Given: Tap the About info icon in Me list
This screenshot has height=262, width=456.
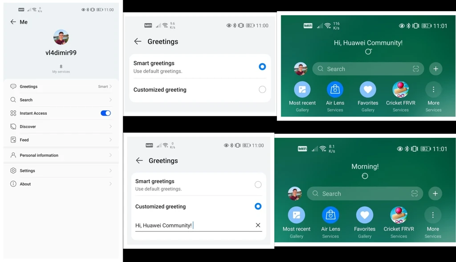Looking at the screenshot, I should pyautogui.click(x=13, y=184).
